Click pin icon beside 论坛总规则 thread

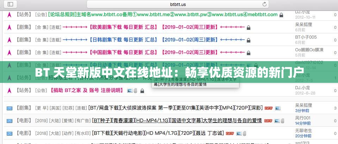point(9,15)
